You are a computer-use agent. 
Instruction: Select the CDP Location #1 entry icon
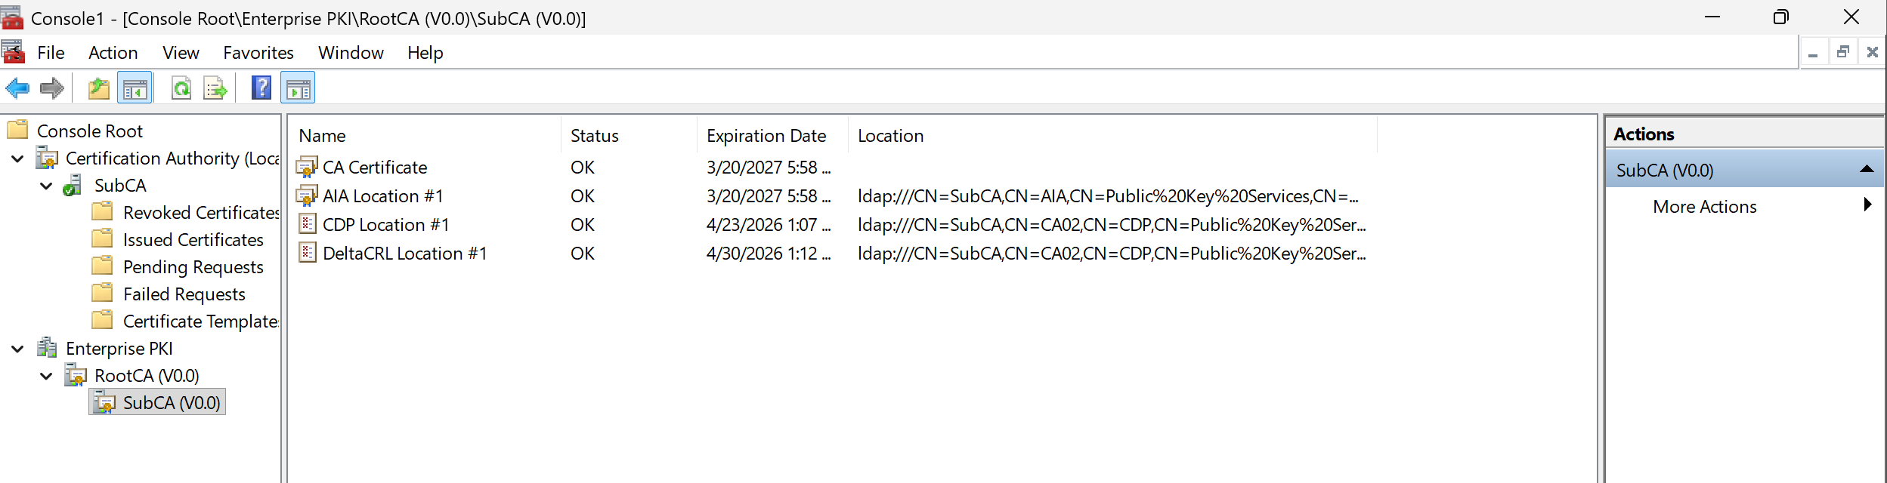tap(307, 225)
